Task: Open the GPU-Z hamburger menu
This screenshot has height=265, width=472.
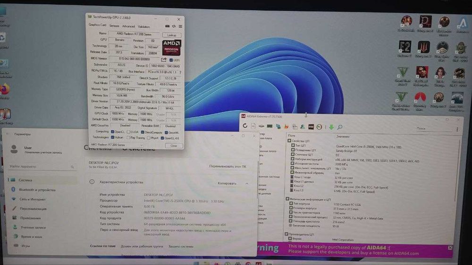Action: coord(180,26)
